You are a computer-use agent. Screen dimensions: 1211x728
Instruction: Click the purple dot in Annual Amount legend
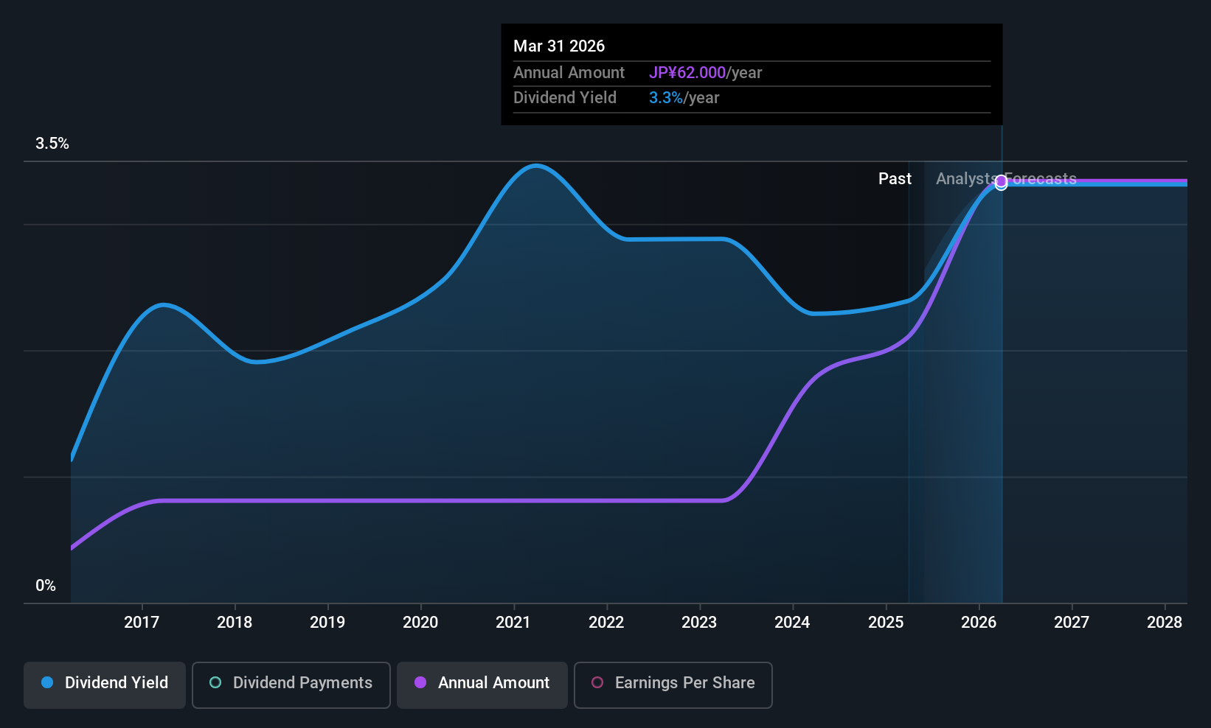click(420, 682)
